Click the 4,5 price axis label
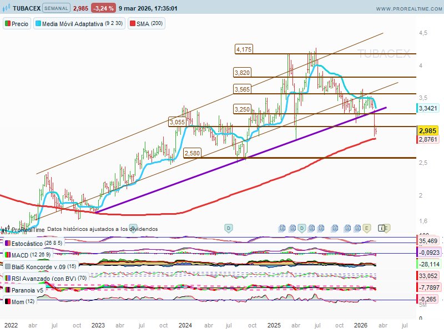 click(423, 33)
